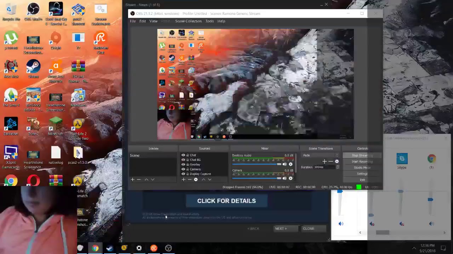The width and height of the screenshot is (453, 254).
Task: Add a new scene with plus icon
Action: (133, 180)
